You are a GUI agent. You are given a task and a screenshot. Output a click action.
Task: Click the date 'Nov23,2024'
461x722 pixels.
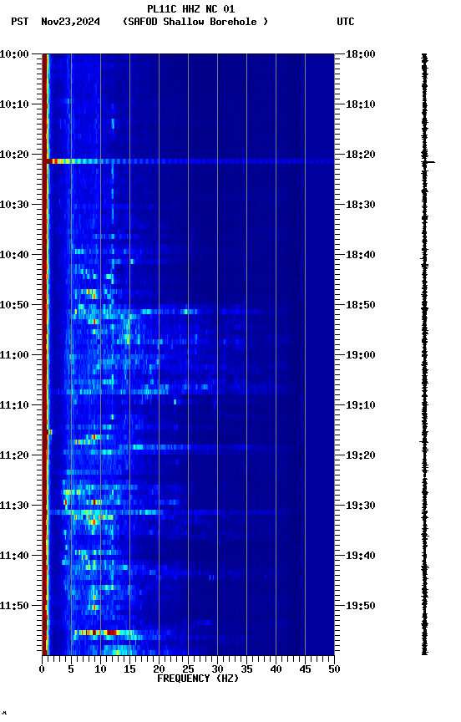point(70,22)
